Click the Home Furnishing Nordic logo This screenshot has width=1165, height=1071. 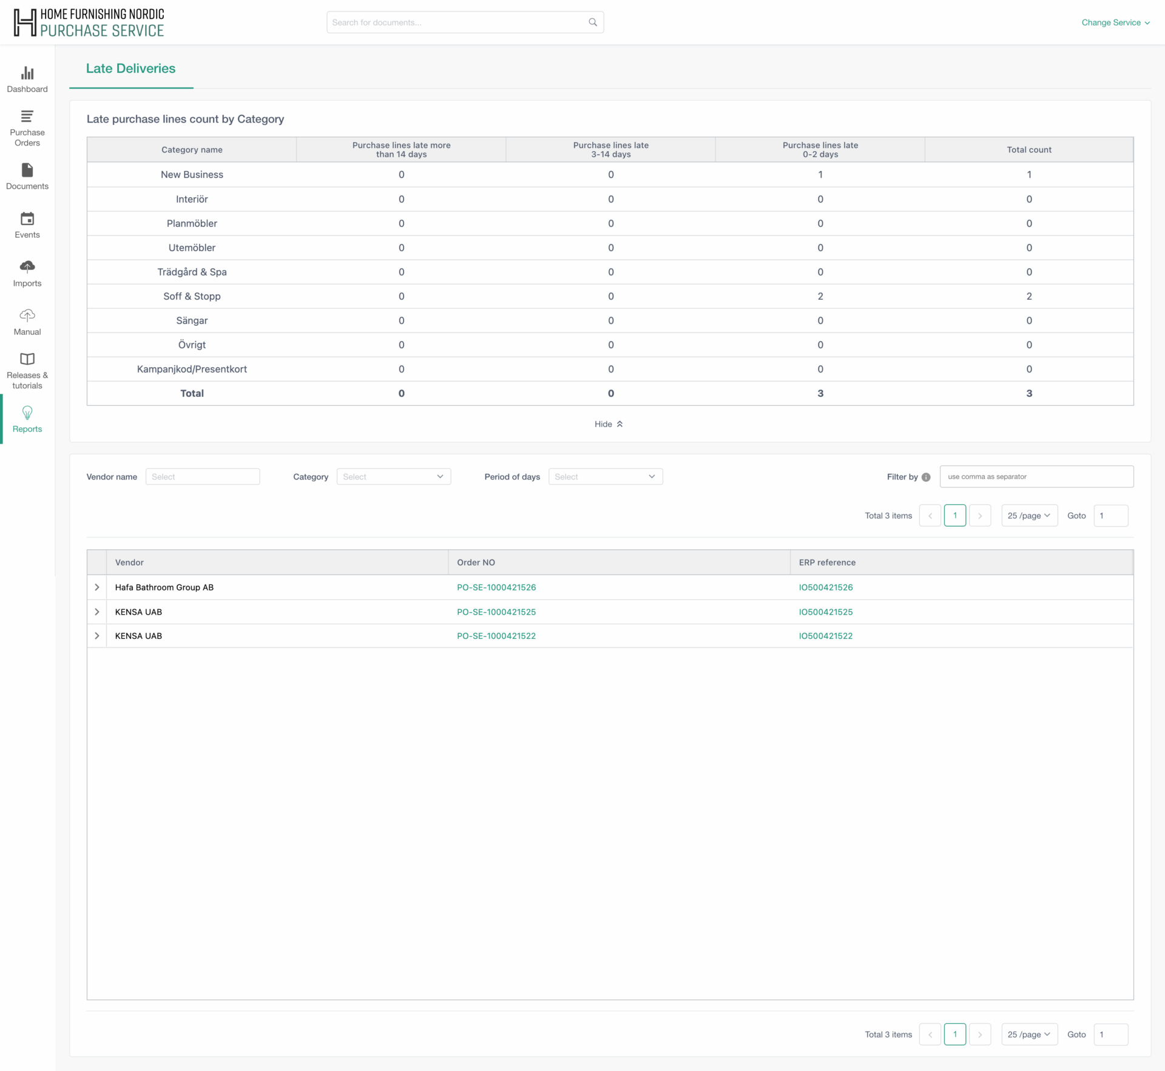pyautogui.click(x=89, y=22)
